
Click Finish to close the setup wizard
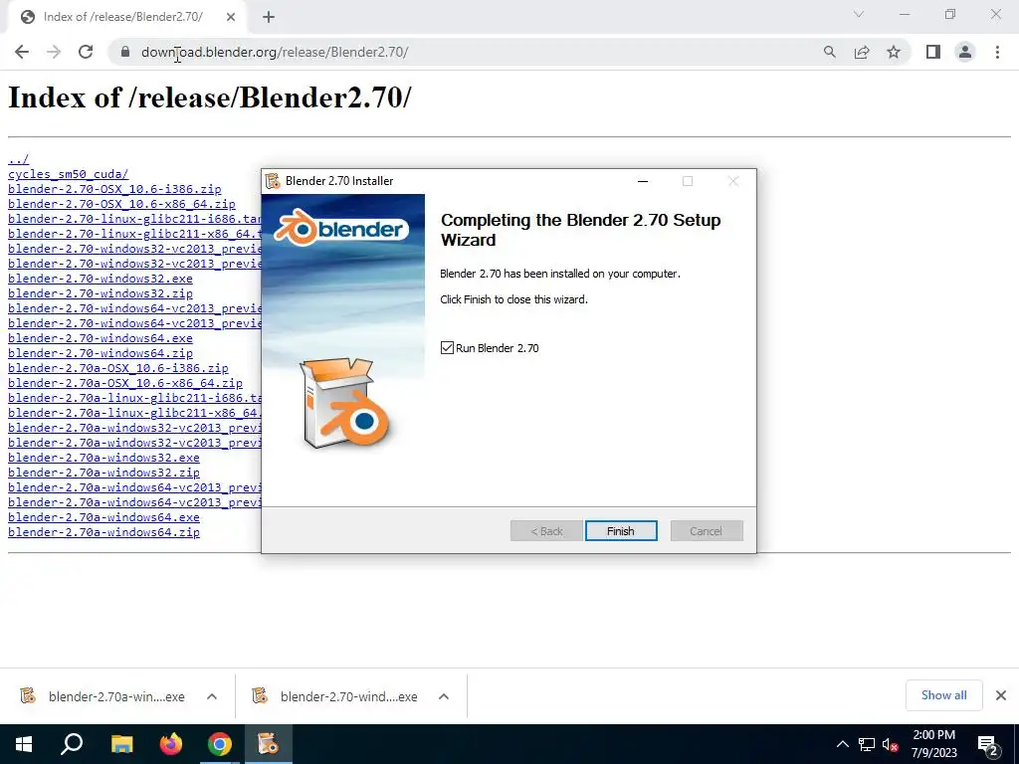(x=621, y=531)
